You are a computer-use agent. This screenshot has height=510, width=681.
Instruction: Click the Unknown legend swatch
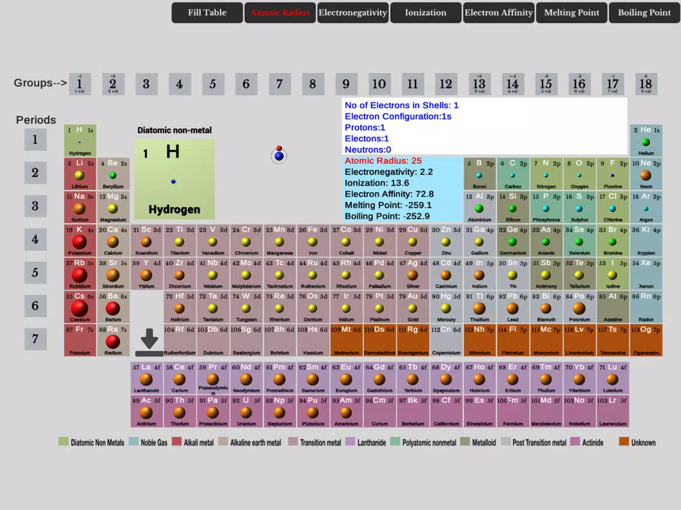[623, 442]
